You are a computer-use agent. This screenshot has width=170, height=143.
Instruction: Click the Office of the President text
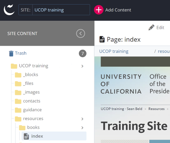coord(160,84)
